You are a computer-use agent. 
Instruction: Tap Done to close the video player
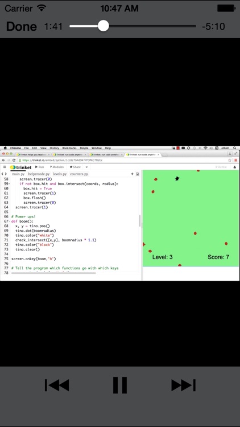click(x=22, y=26)
